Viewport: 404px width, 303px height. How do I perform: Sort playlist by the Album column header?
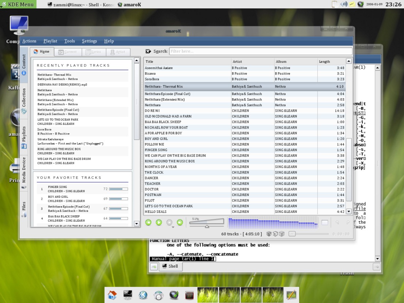(296, 62)
